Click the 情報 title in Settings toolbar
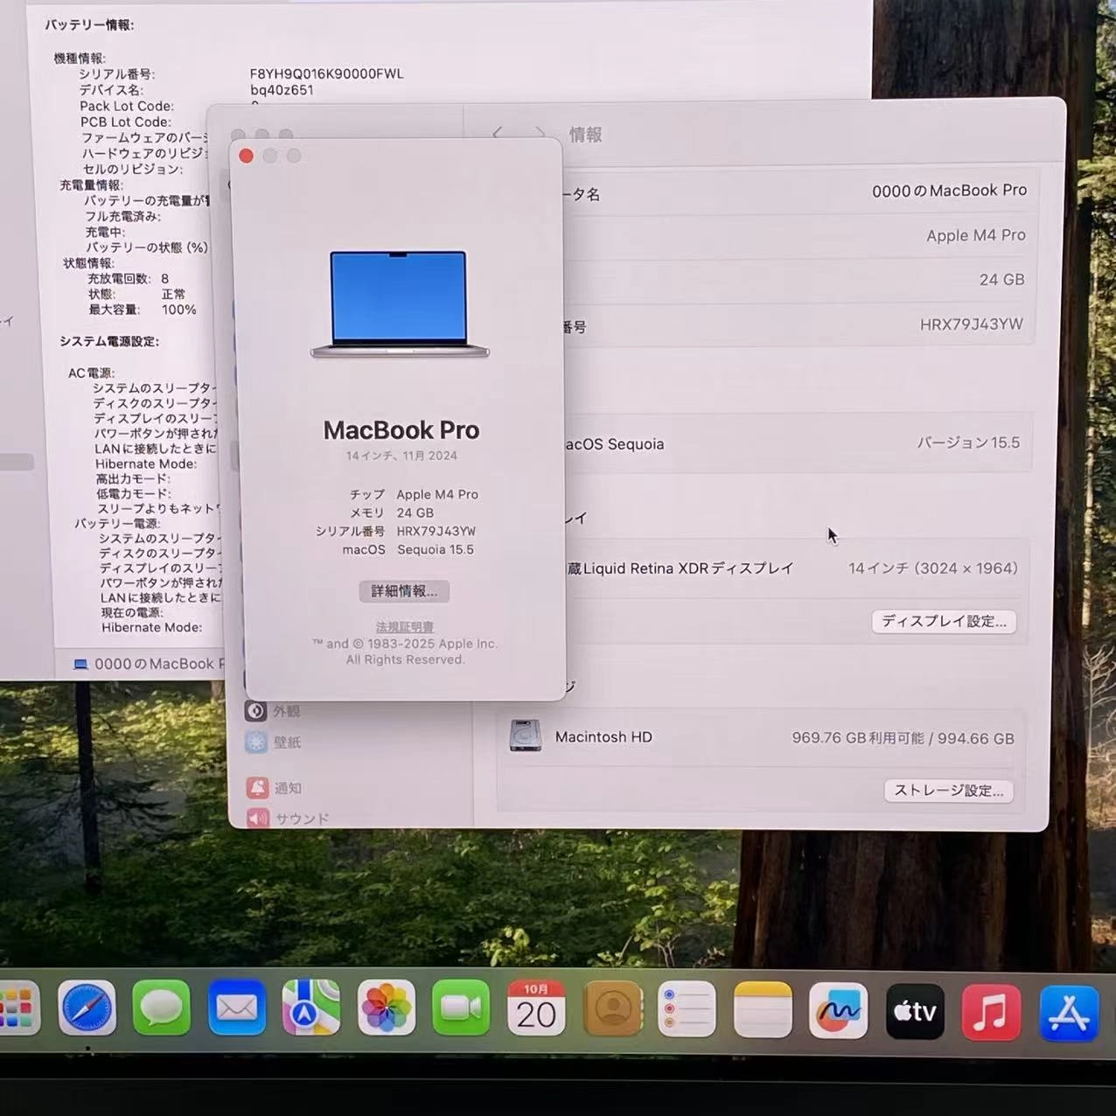 [x=585, y=135]
